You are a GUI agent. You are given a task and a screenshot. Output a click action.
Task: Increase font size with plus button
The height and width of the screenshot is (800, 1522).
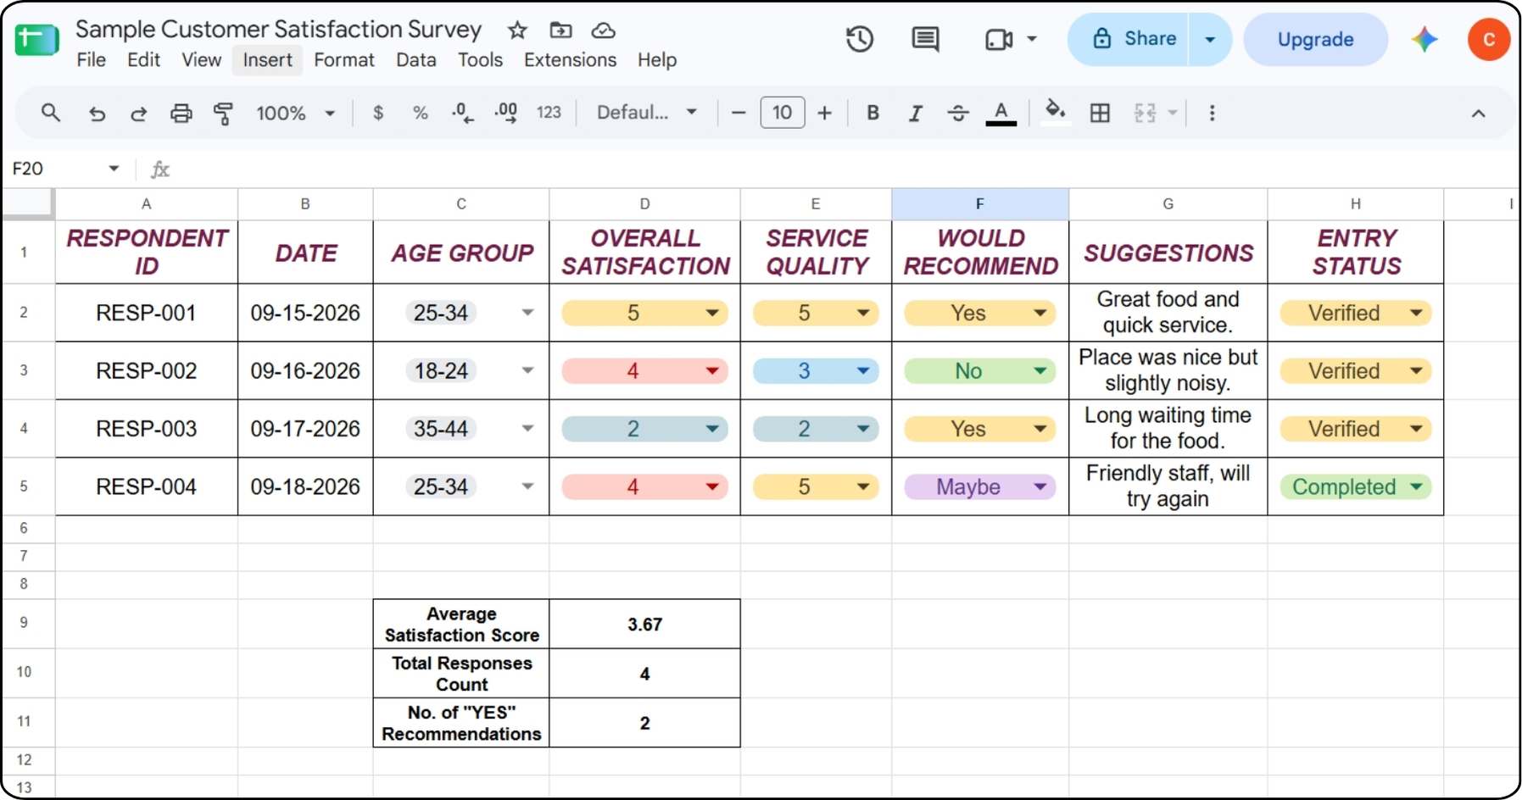[x=824, y=113]
